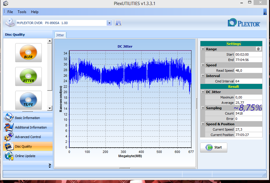
Task: Open the TE/FE test icon
Action: [x=28, y=100]
